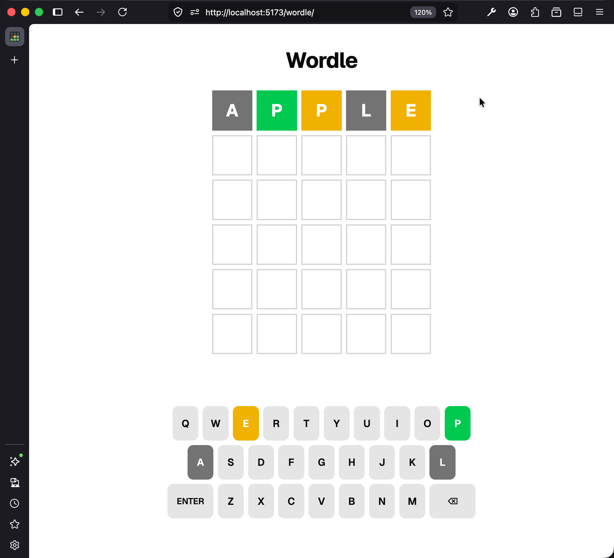Click the X key on keyboard
This screenshot has height=558, width=614.
click(261, 501)
